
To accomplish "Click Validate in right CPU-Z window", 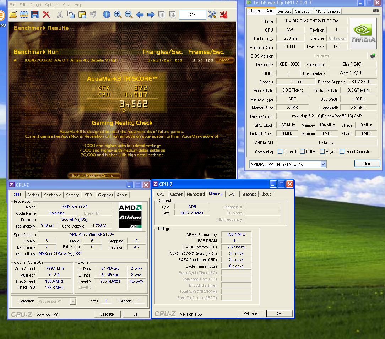I will (250, 313).
